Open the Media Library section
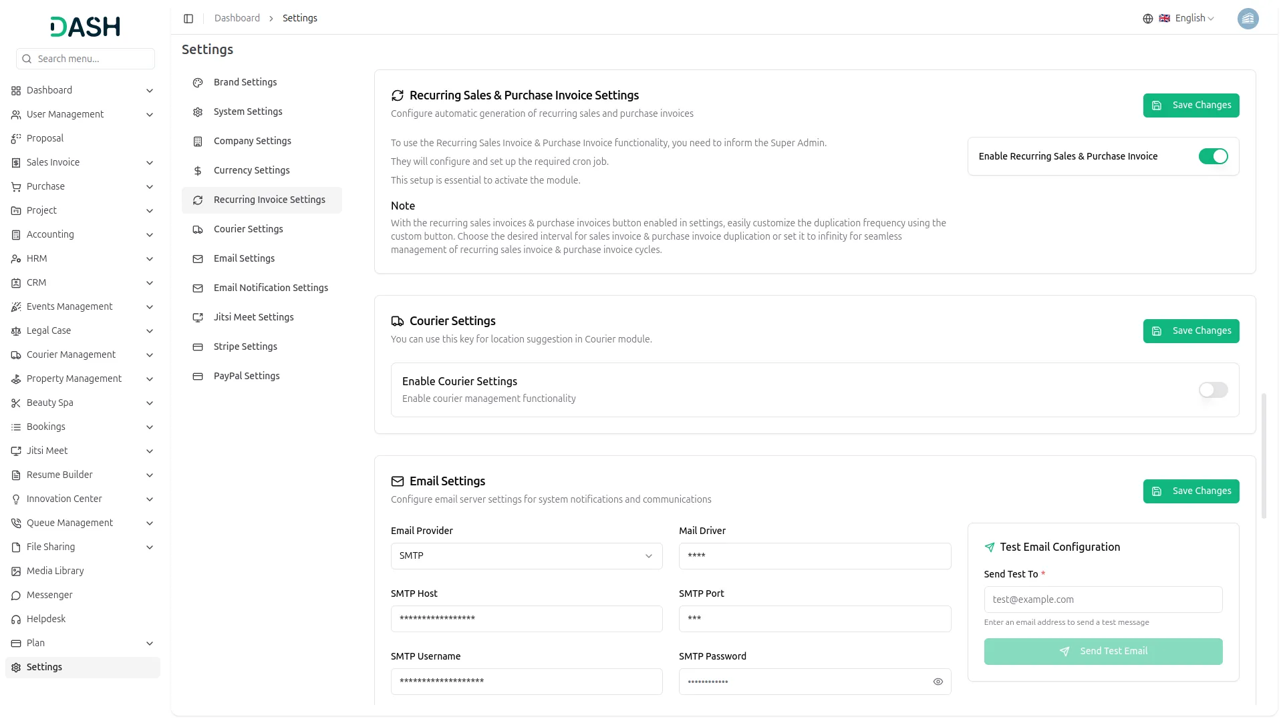Viewport: 1283px width, 721px height. tap(55, 571)
